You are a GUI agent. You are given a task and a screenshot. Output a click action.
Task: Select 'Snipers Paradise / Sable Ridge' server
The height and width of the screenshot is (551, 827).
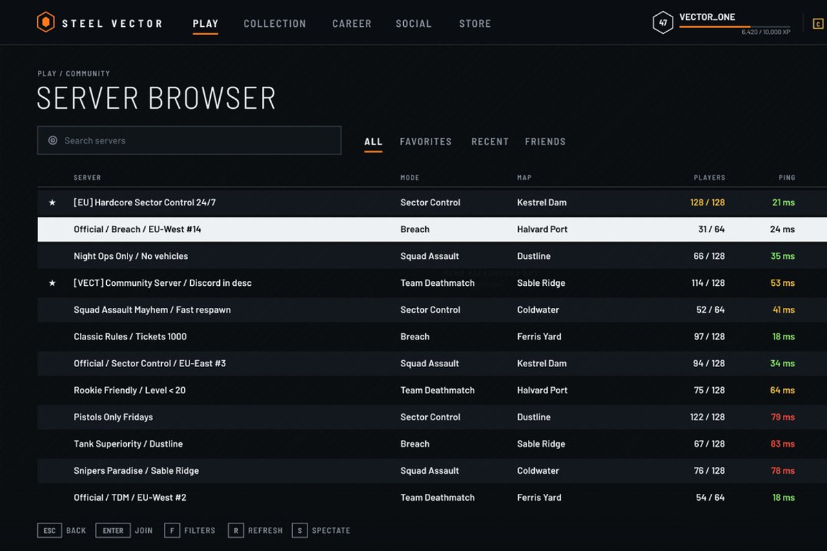click(432, 471)
